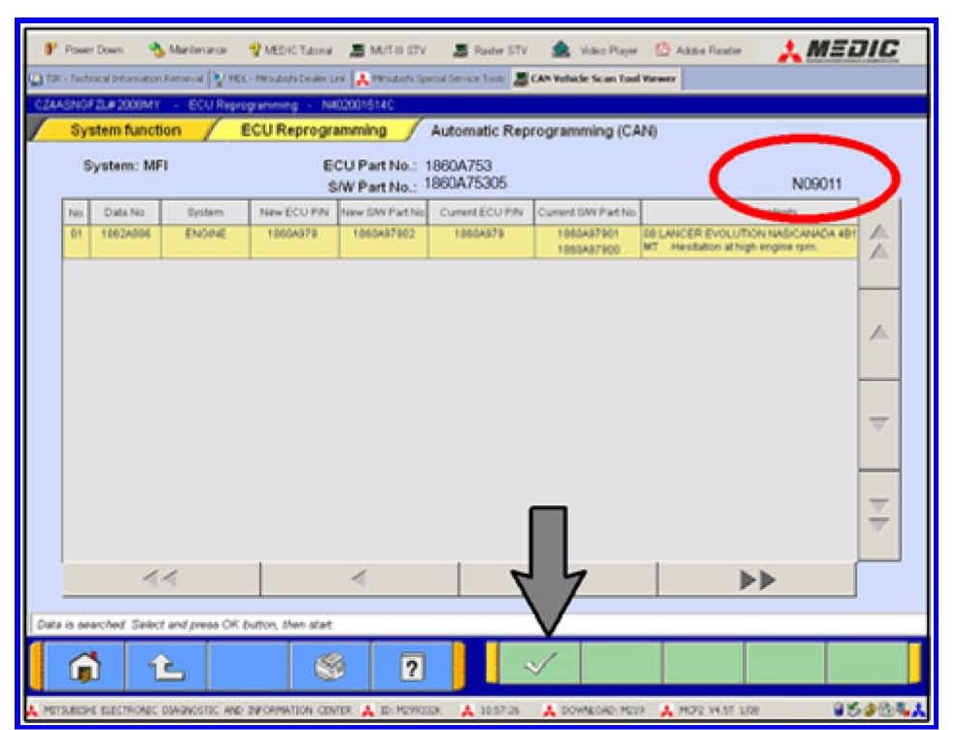Open the Video Player
957x730 pixels.
[x=593, y=51]
